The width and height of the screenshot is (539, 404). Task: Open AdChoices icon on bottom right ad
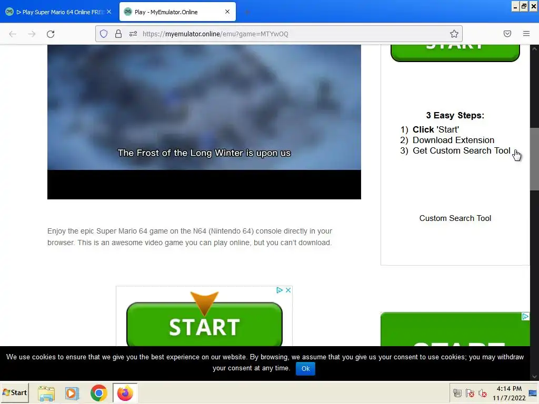click(x=525, y=316)
